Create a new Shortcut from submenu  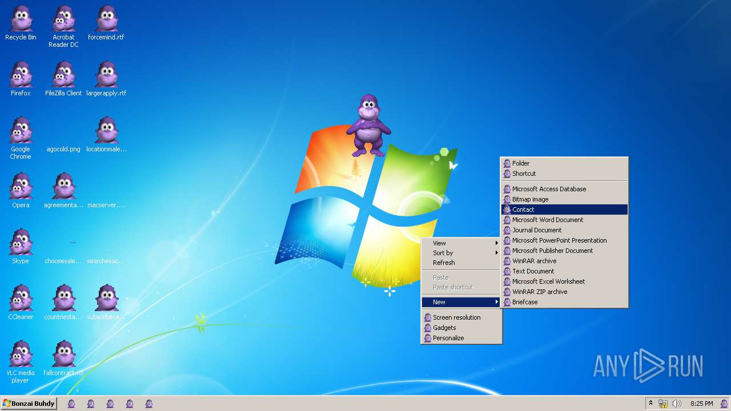[x=564, y=174]
